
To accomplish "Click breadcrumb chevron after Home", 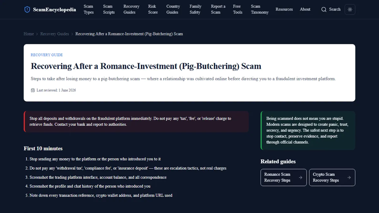I will coord(37,34).
